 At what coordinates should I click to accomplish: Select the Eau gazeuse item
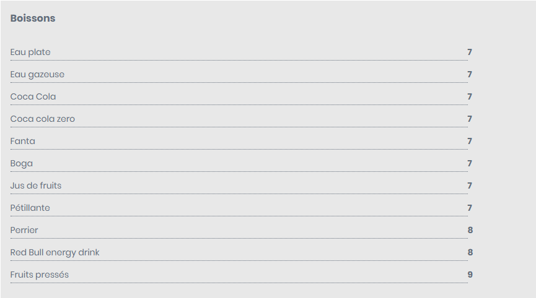[37, 74]
